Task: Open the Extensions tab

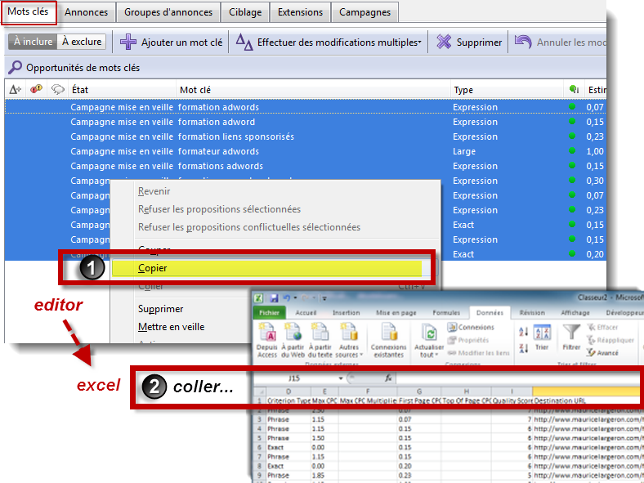Action: [300, 12]
